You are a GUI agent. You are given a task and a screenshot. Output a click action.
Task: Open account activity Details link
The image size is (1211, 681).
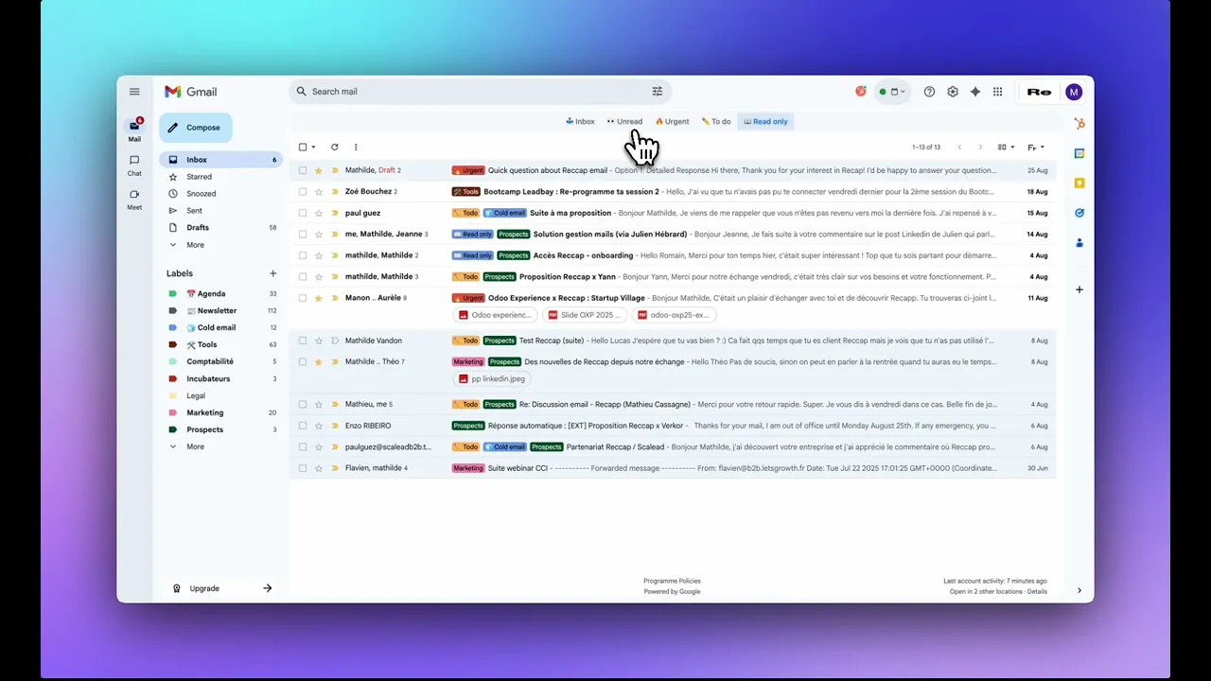[1037, 591]
